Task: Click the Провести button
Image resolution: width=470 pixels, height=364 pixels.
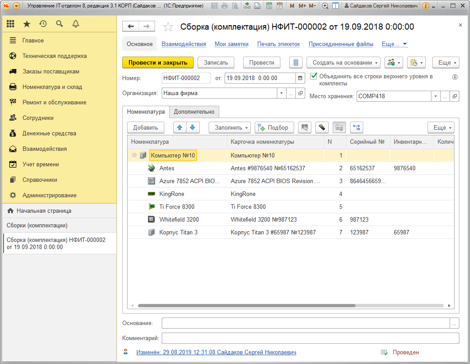Action: click(262, 62)
